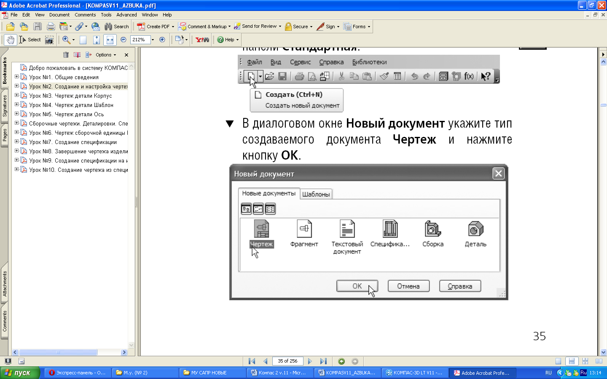Image resolution: width=607 pixels, height=379 pixels.
Task: Pick the Zoom In magnifier tool
Action: pyautogui.click(x=66, y=40)
